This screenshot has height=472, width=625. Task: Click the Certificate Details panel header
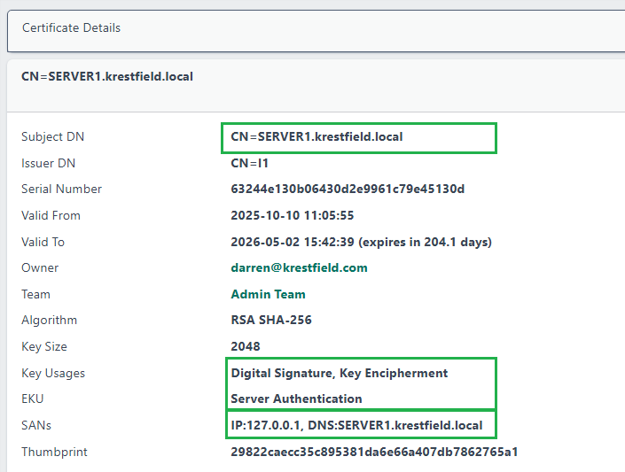click(x=71, y=28)
